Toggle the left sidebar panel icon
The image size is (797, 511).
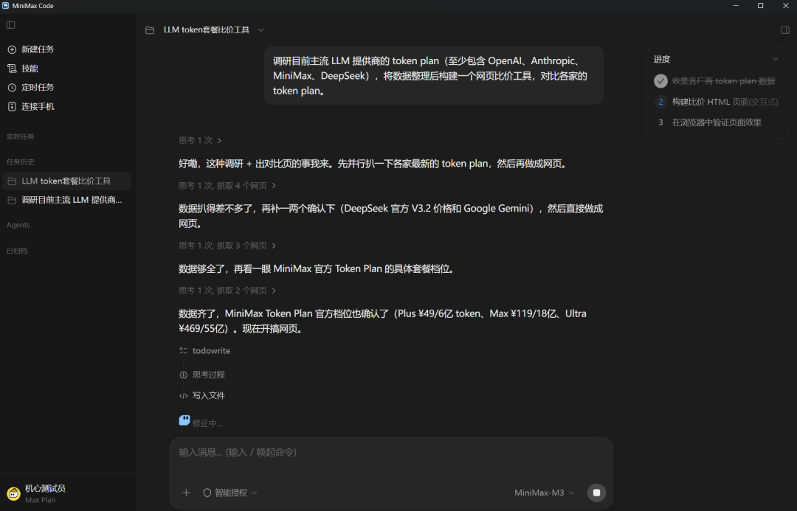point(10,25)
